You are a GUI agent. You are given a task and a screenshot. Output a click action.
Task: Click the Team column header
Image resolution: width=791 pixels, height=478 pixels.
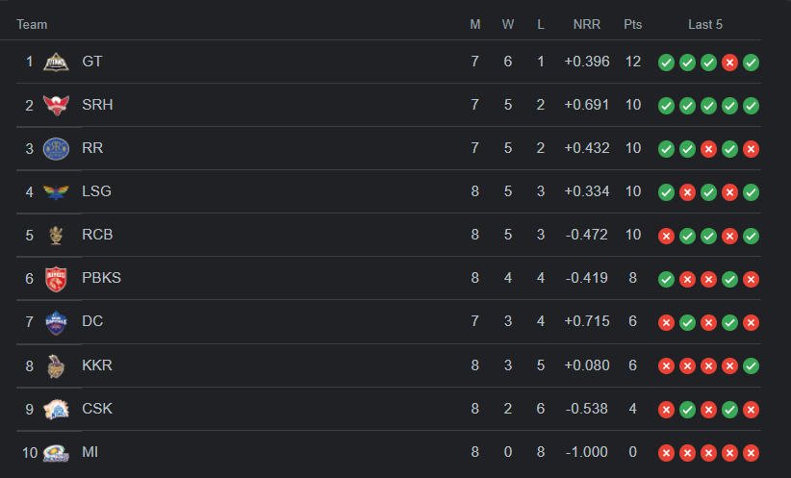(32, 24)
